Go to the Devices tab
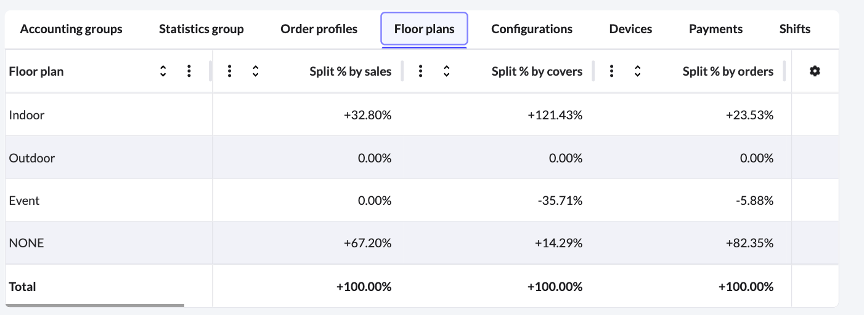The width and height of the screenshot is (864, 315). tap(630, 29)
